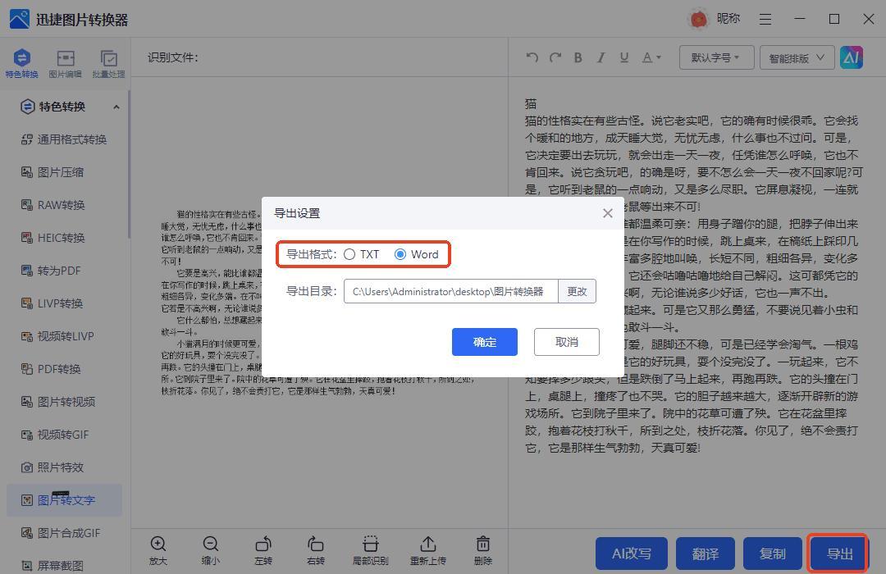Click the AI icon in toolbar
886x574 pixels.
852,57
